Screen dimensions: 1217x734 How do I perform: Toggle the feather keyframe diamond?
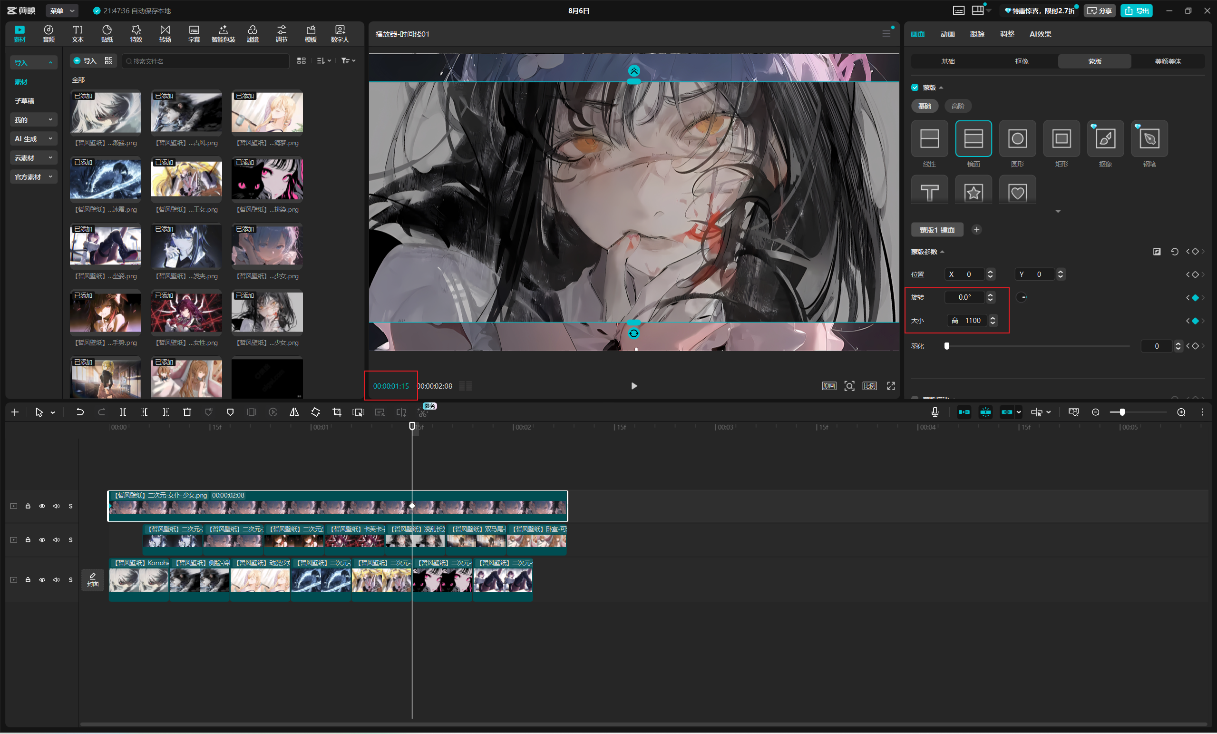tap(1195, 346)
